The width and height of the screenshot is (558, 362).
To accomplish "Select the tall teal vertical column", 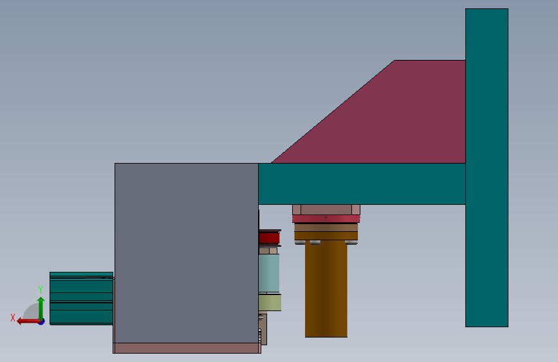I will pos(487,167).
